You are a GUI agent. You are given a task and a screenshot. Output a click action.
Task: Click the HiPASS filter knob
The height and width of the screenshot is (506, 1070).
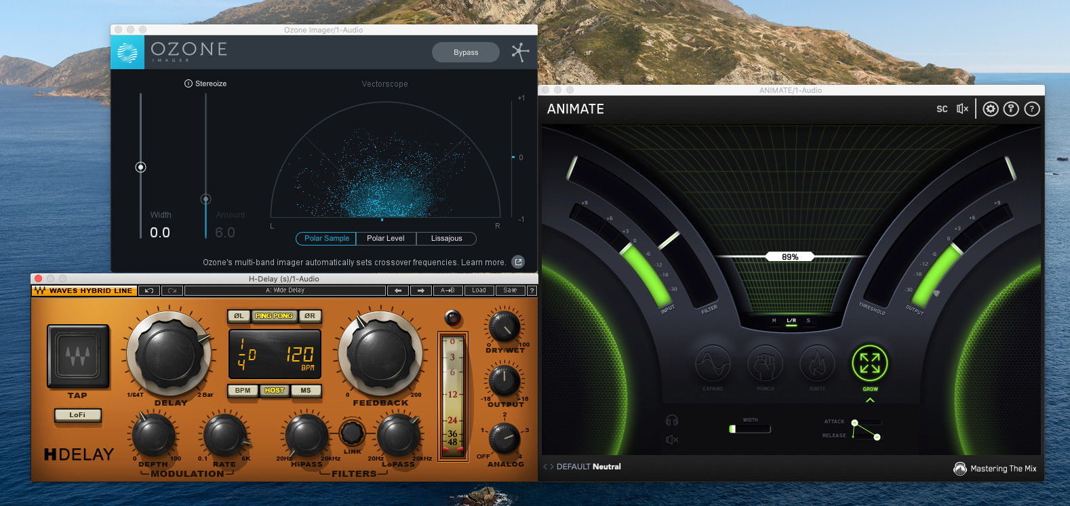coord(306,436)
